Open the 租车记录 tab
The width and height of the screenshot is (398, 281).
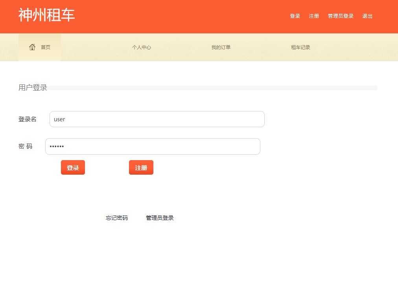tap(300, 47)
